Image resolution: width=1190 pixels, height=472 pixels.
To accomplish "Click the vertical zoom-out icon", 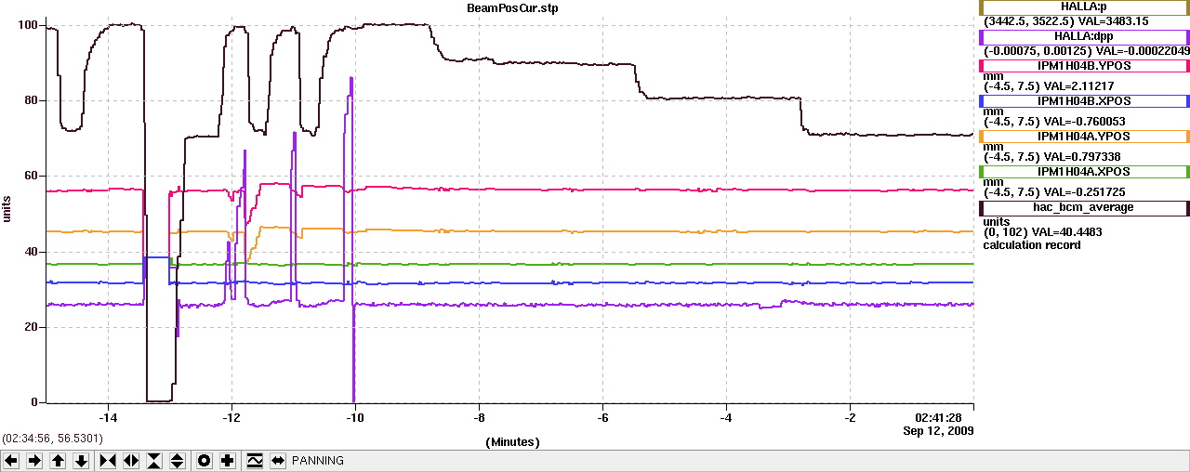I will click(x=178, y=461).
